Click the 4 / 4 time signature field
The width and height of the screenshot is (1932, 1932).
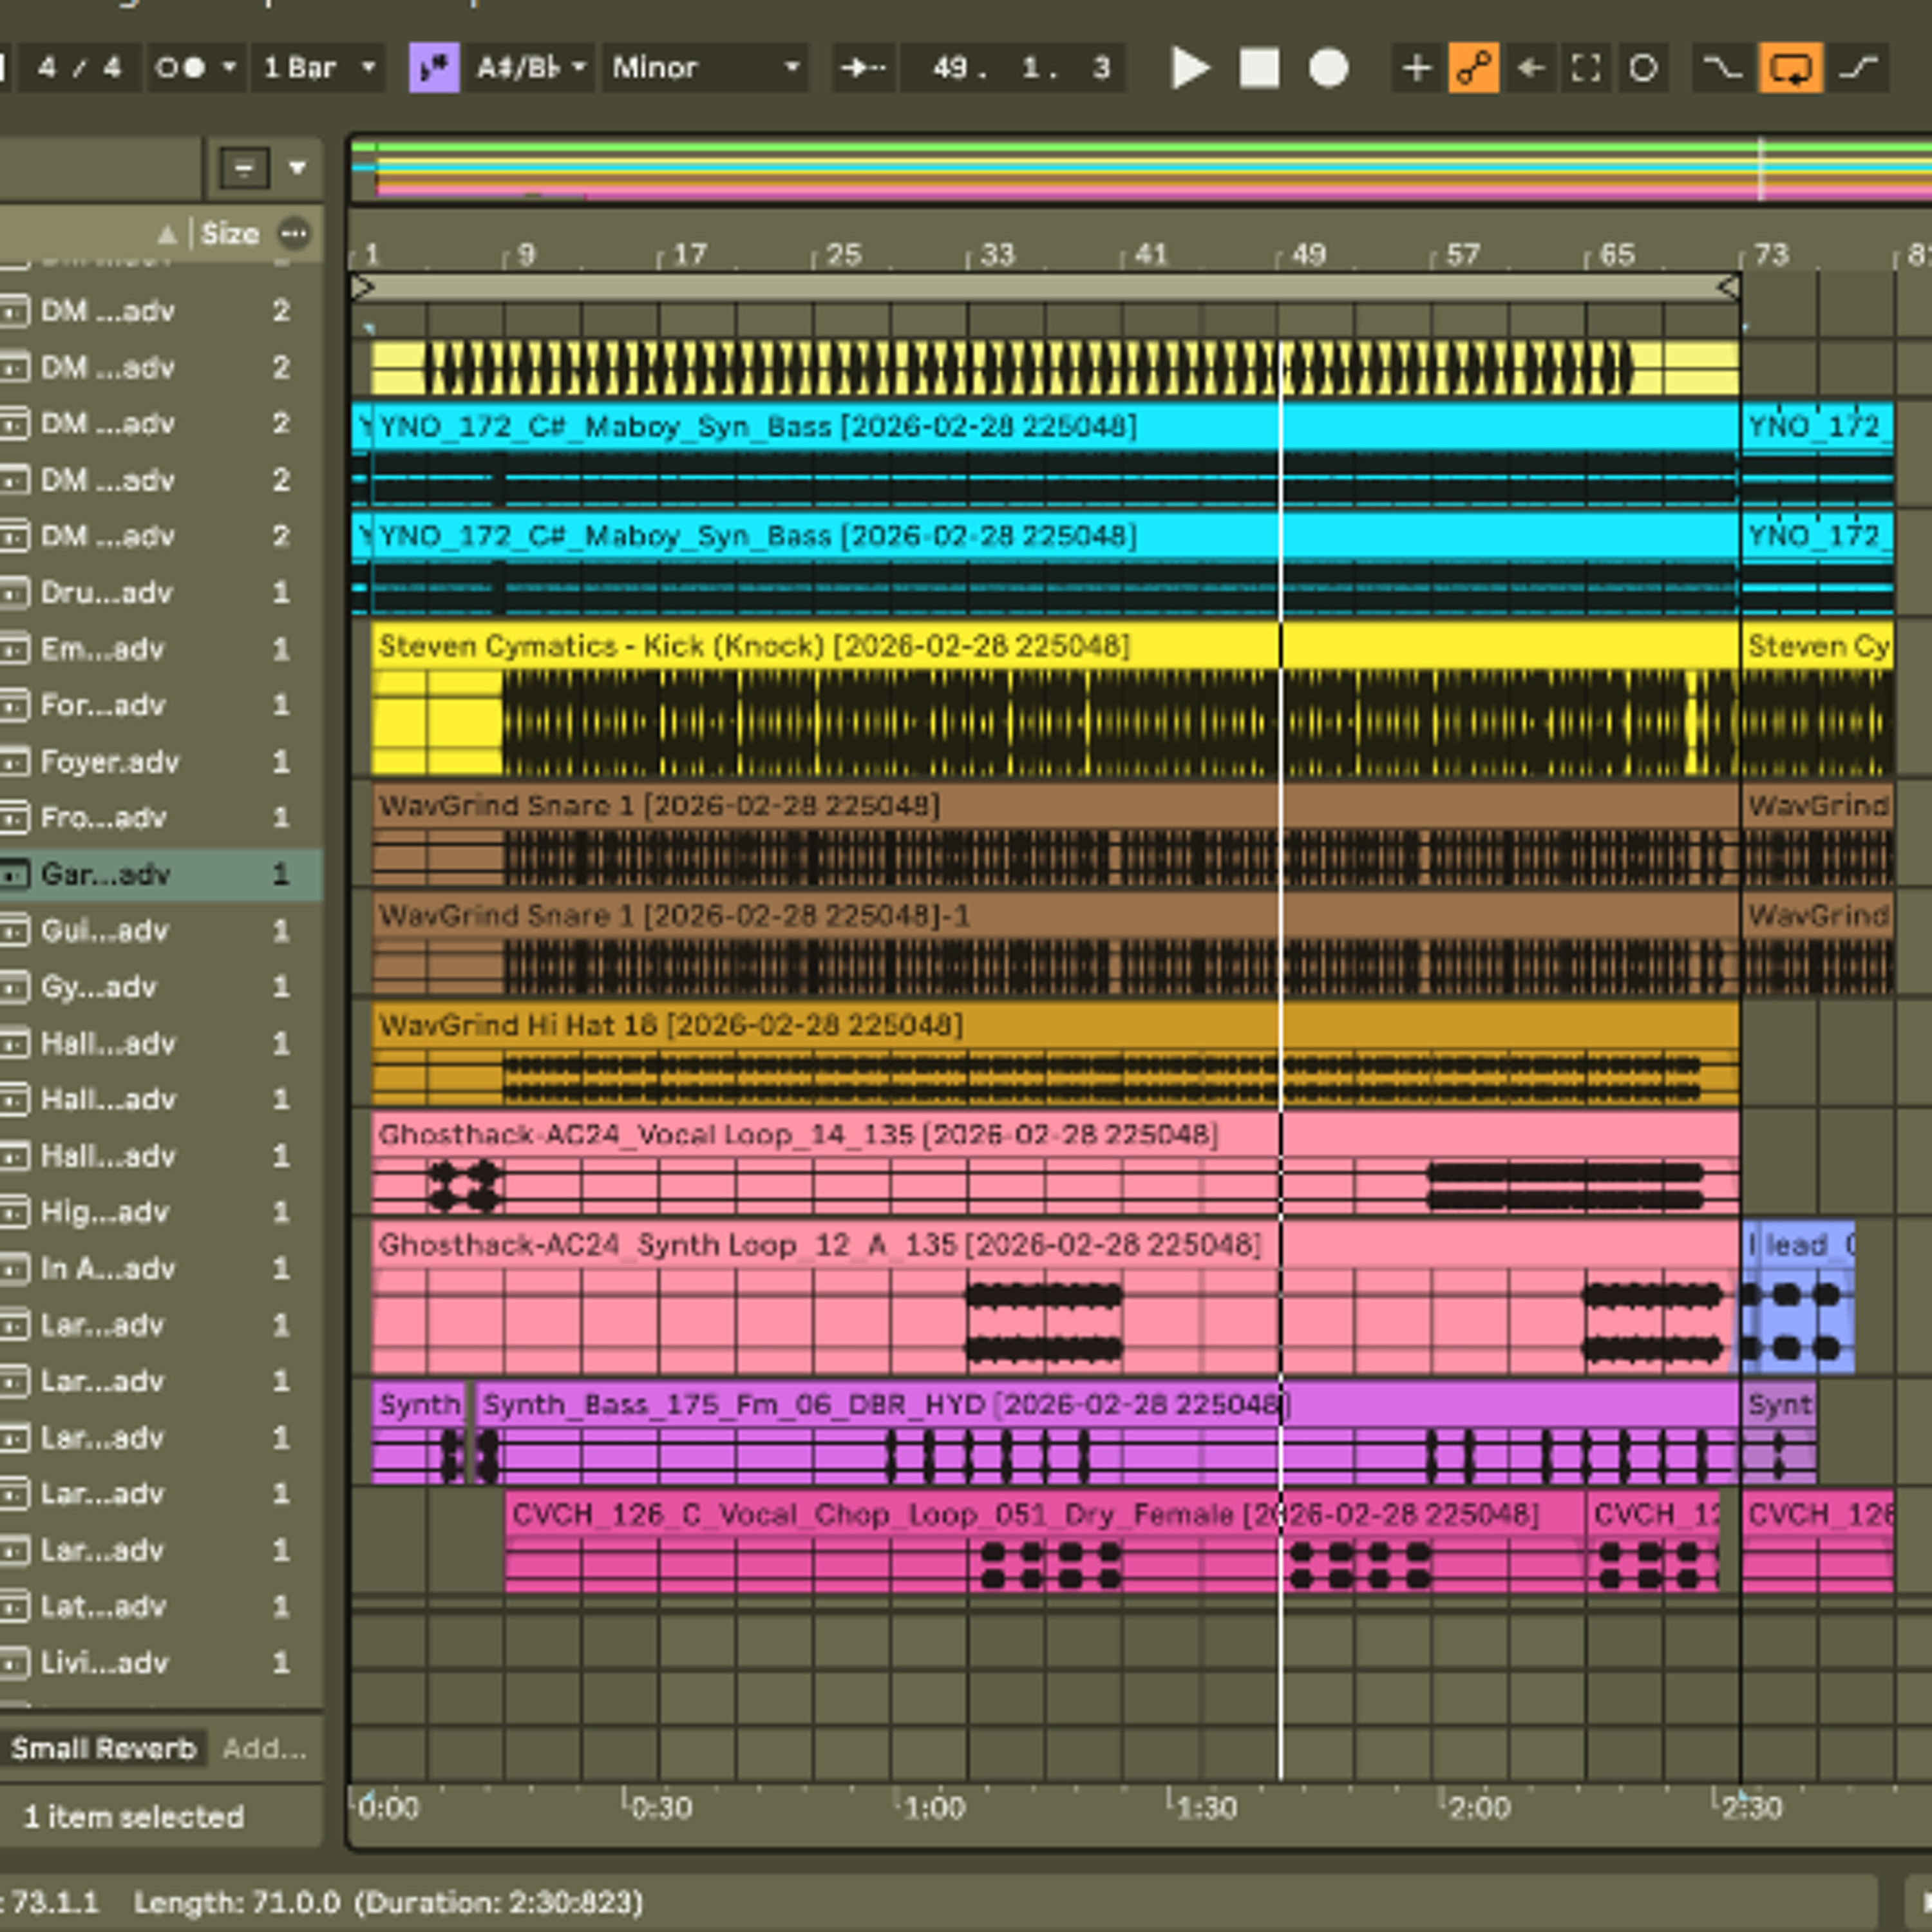point(78,68)
